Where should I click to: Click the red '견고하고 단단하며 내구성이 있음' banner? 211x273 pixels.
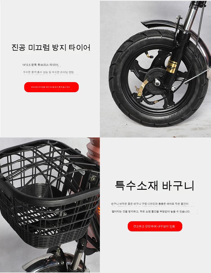pyautogui.click(x=155, y=226)
